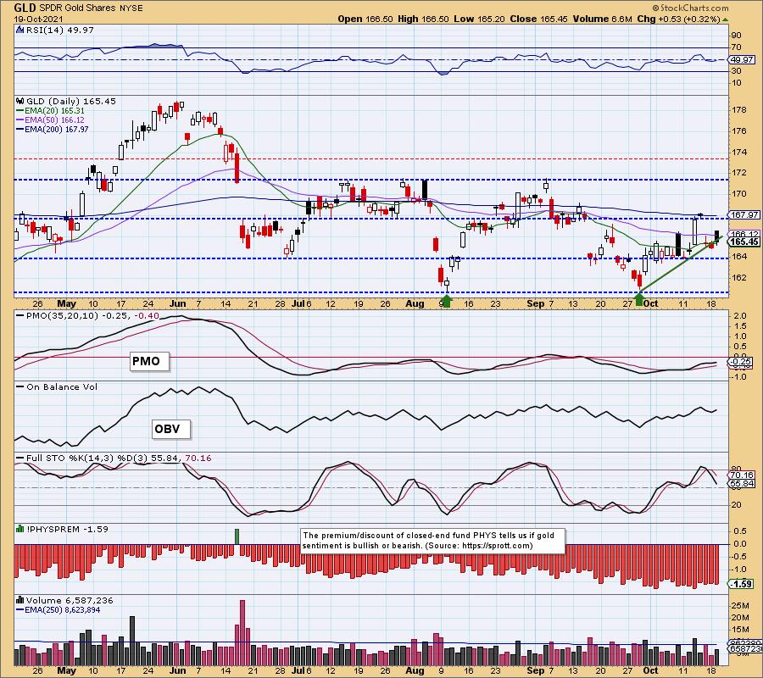763x678 pixels.
Task: Click the GLD (Daily) 165.45 legend label
Action: pos(71,101)
